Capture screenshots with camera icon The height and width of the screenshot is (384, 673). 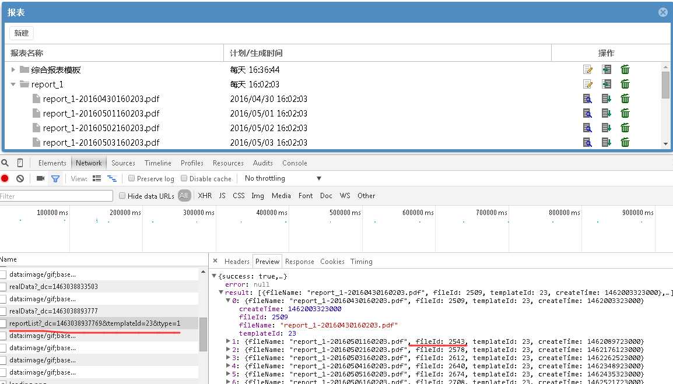pyautogui.click(x=40, y=178)
